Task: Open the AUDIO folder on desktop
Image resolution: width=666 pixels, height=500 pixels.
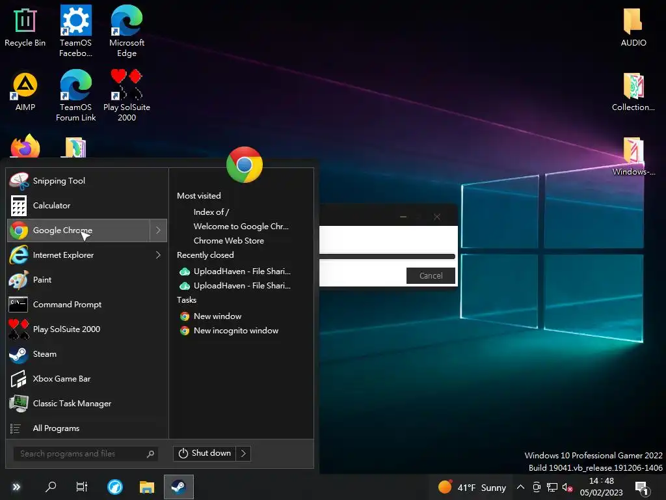Action: tap(633, 27)
